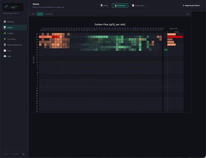Click the Daily CO₂ side chart label
This screenshot has width=206, height=158.
173,28
